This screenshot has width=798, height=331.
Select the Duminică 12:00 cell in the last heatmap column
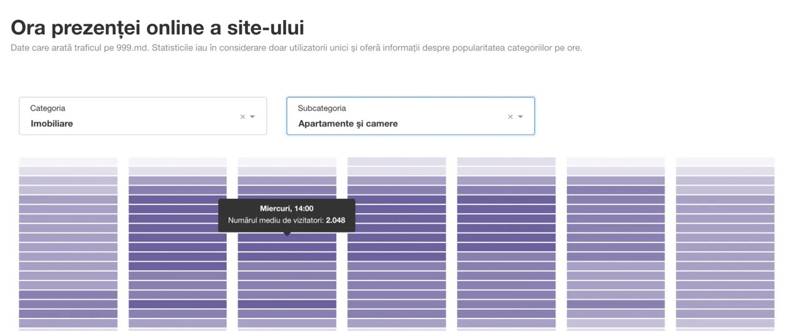(725, 219)
